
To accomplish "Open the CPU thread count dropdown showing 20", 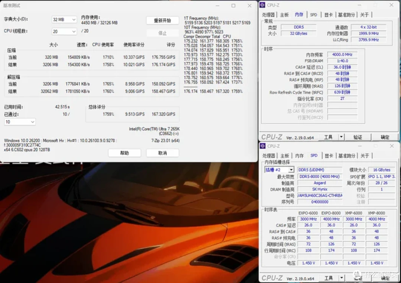I will point(64,31).
